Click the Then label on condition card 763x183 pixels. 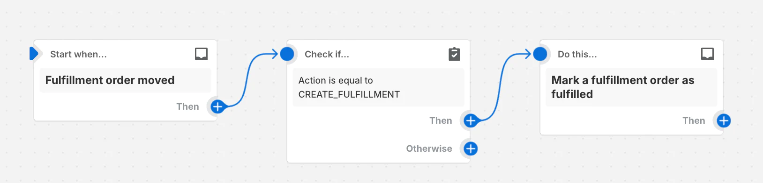point(441,120)
